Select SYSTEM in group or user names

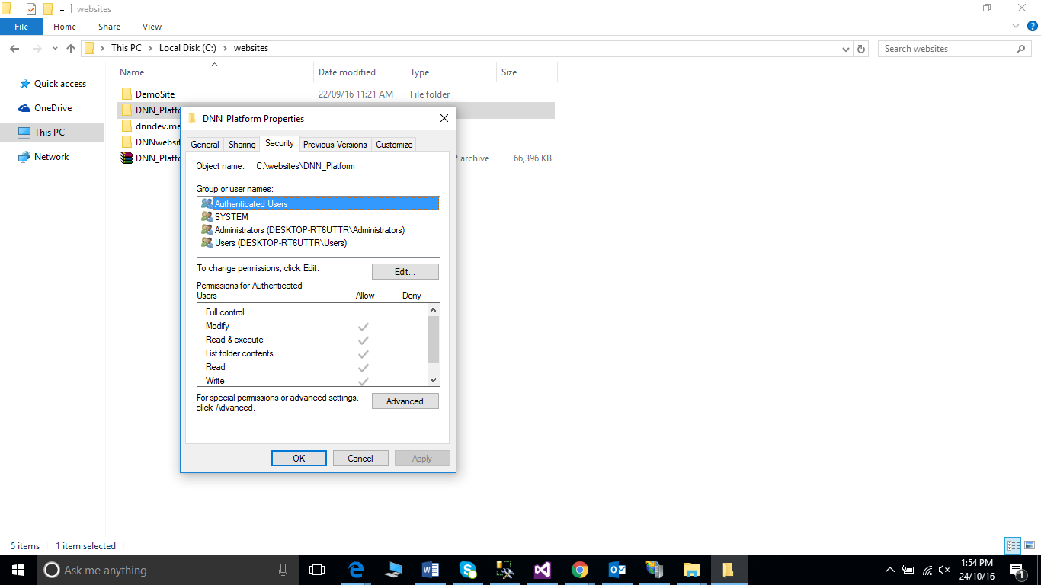pos(231,217)
